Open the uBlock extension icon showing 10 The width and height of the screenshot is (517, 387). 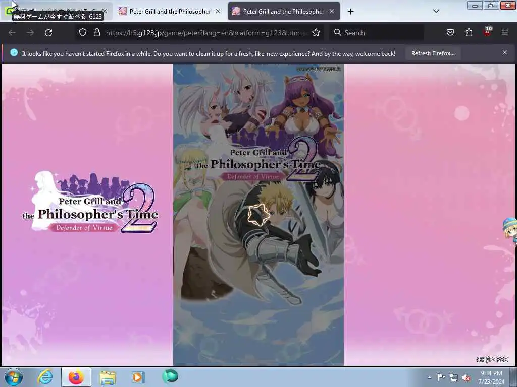pos(487,32)
